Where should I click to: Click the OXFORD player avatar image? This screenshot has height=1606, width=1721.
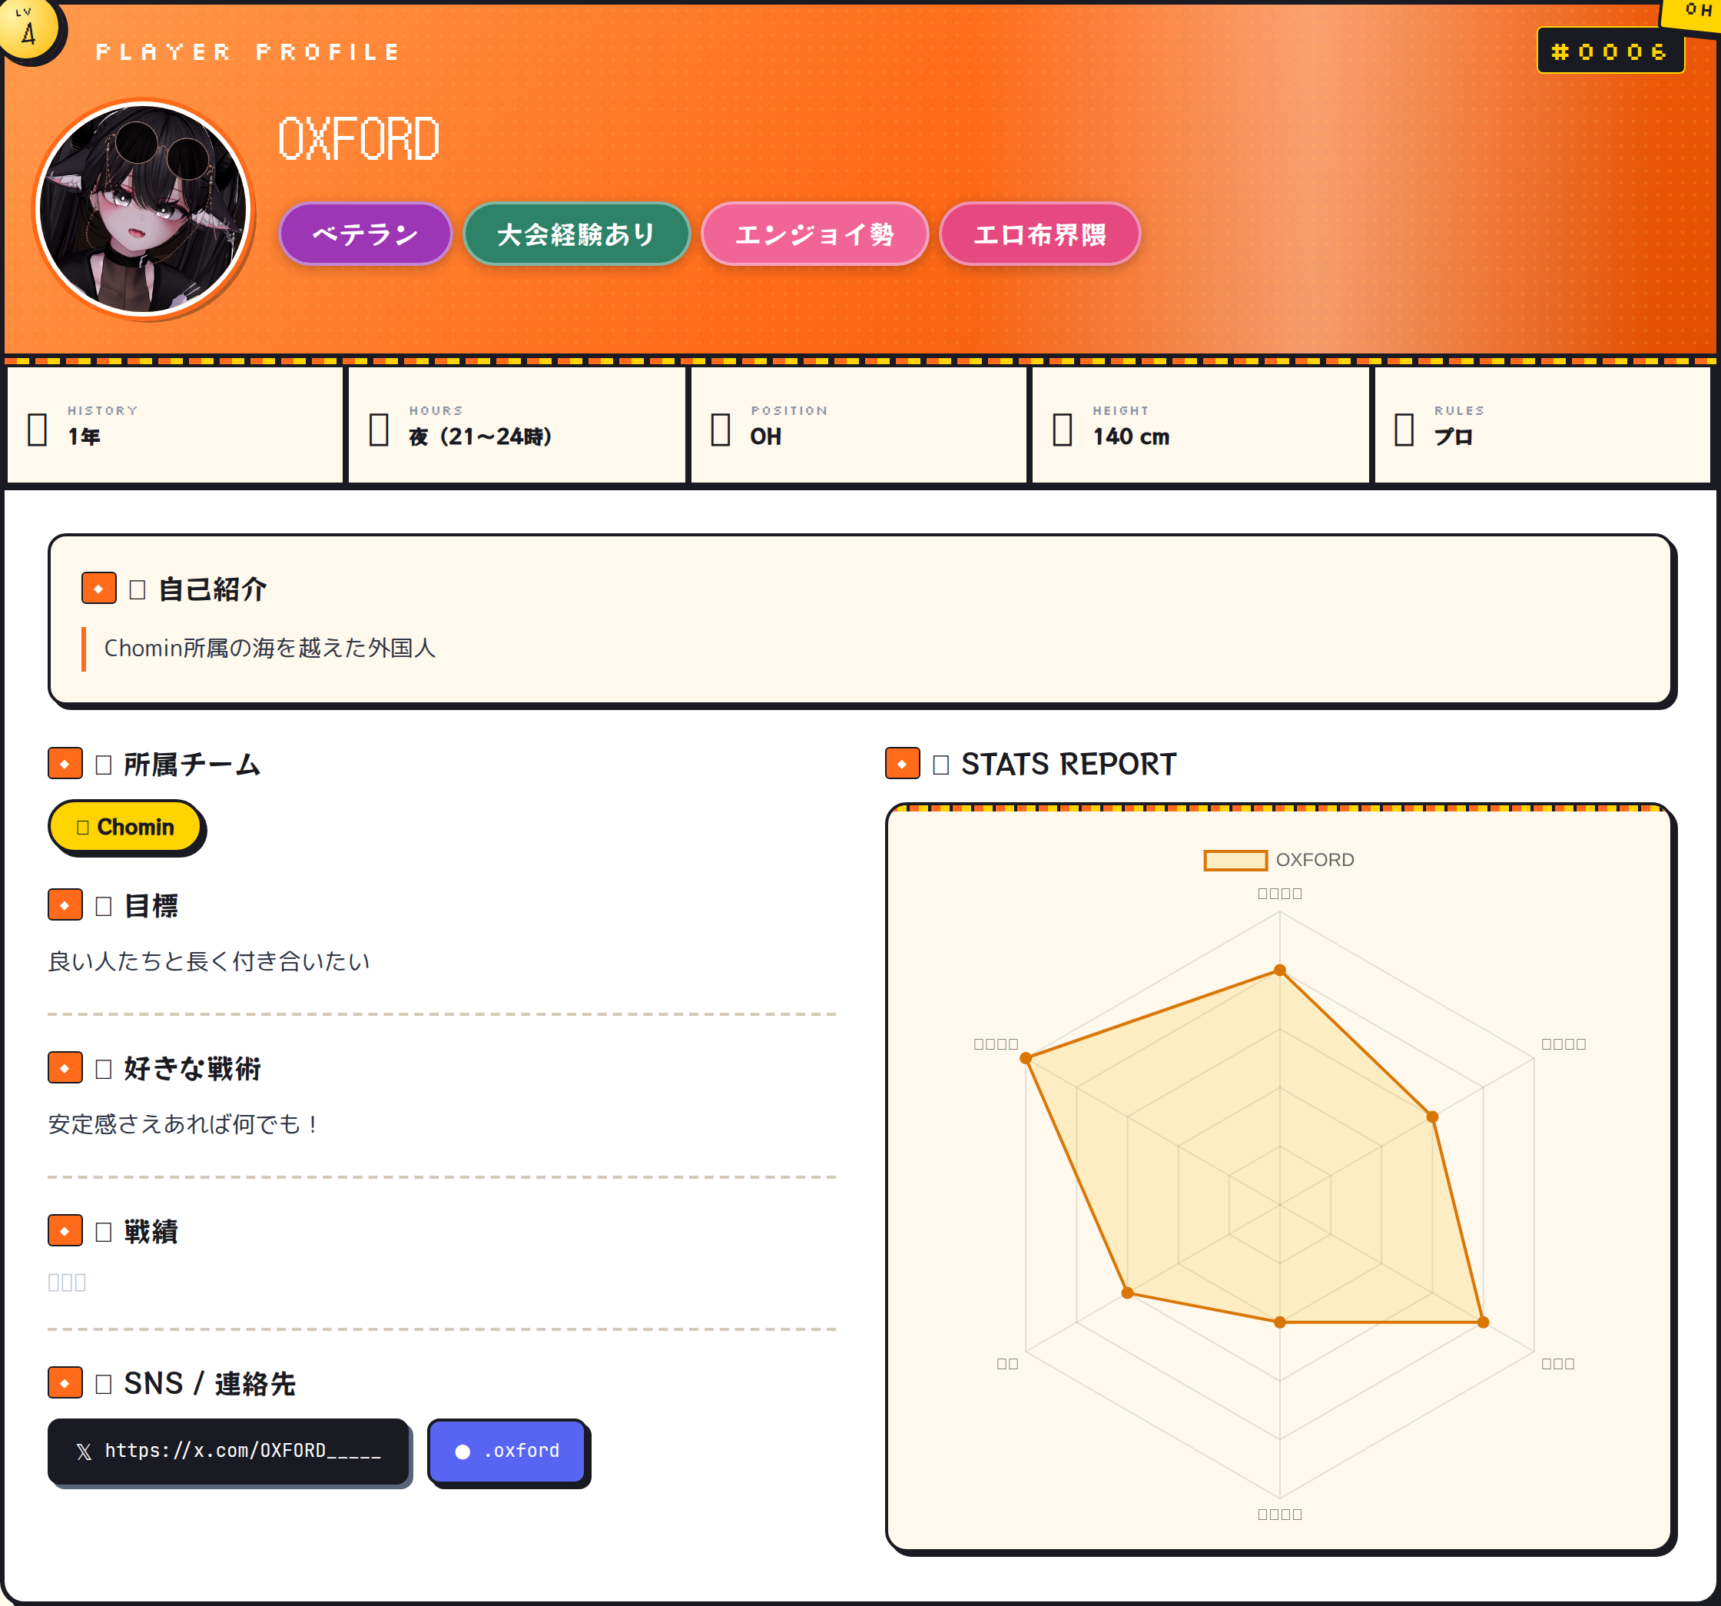(x=144, y=209)
